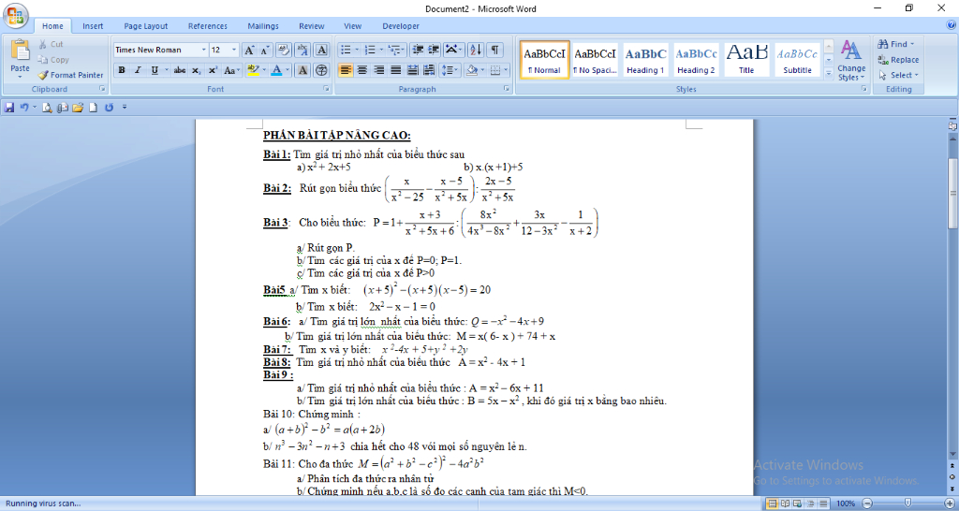Open the Mailings tab
This screenshot has height=511, width=959.
click(263, 26)
